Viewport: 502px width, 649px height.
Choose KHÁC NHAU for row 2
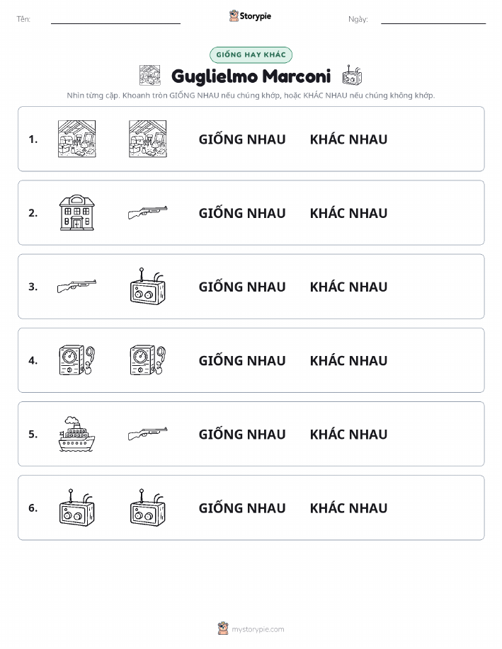click(349, 213)
